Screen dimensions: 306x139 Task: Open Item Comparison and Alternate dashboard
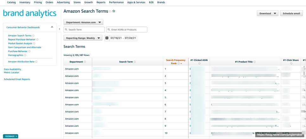(25, 47)
